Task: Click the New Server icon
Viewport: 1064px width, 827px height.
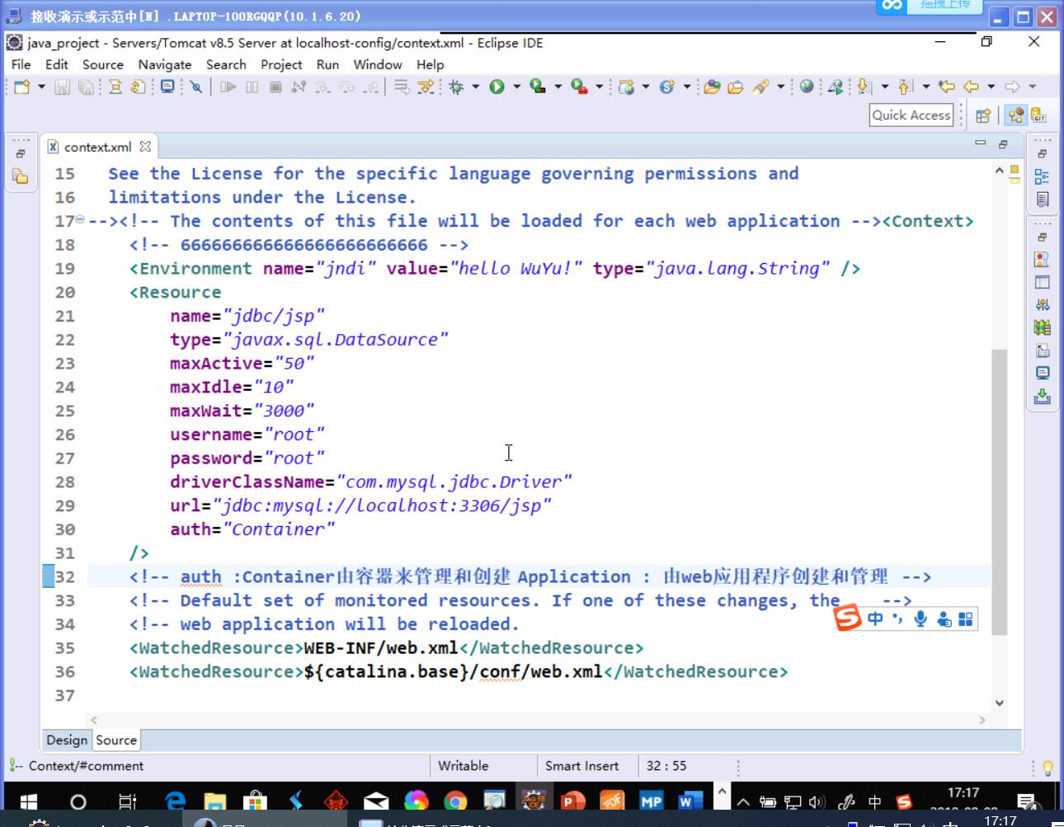Action: coord(627,87)
